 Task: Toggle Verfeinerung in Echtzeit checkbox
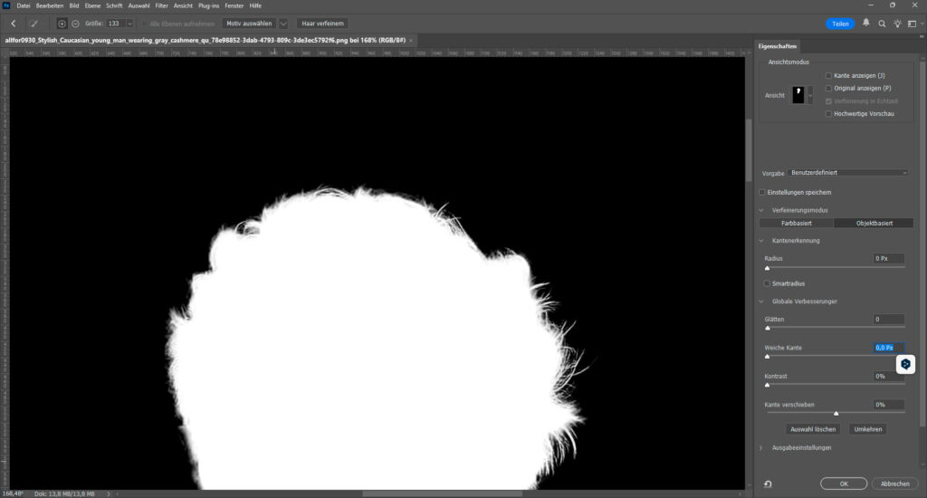828,101
